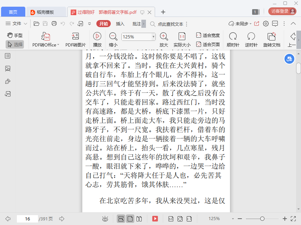Open PDF转图片 tool

pos(76,40)
